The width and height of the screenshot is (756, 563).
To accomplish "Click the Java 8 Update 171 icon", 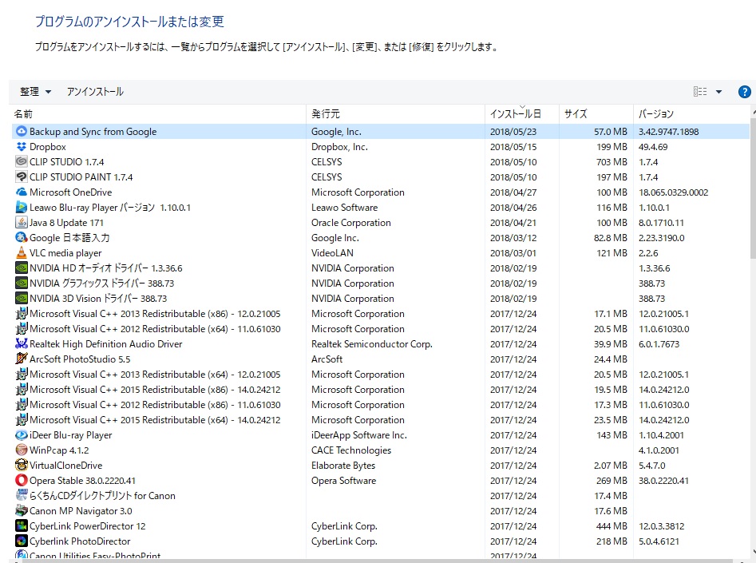I will coord(22,223).
